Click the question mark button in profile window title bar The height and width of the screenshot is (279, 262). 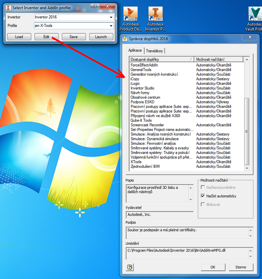pos(95,7)
